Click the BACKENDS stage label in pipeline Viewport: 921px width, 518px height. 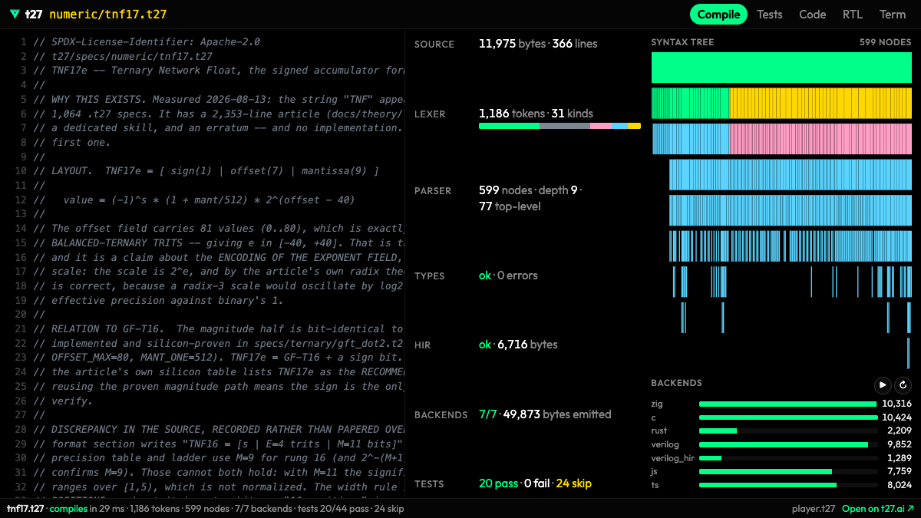pos(441,415)
